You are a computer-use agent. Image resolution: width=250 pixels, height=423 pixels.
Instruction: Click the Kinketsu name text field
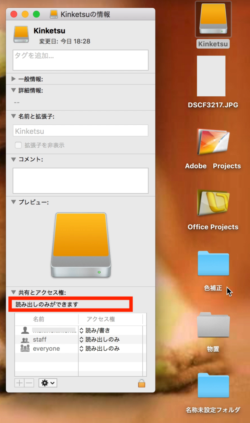[x=80, y=131]
